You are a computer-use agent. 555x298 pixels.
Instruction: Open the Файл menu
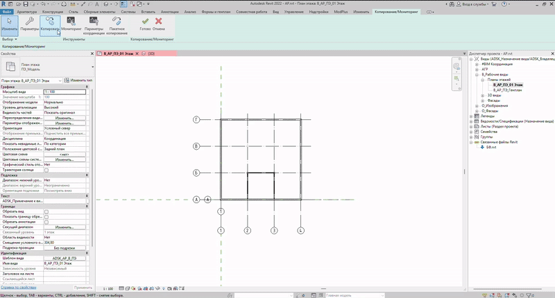point(7,12)
